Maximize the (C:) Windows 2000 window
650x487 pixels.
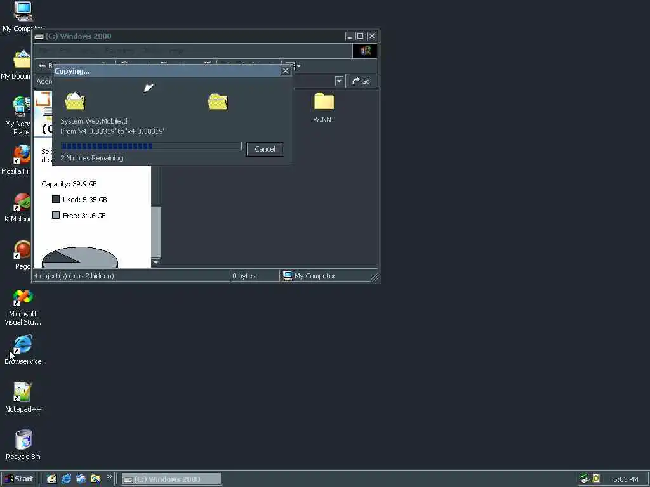[361, 36]
